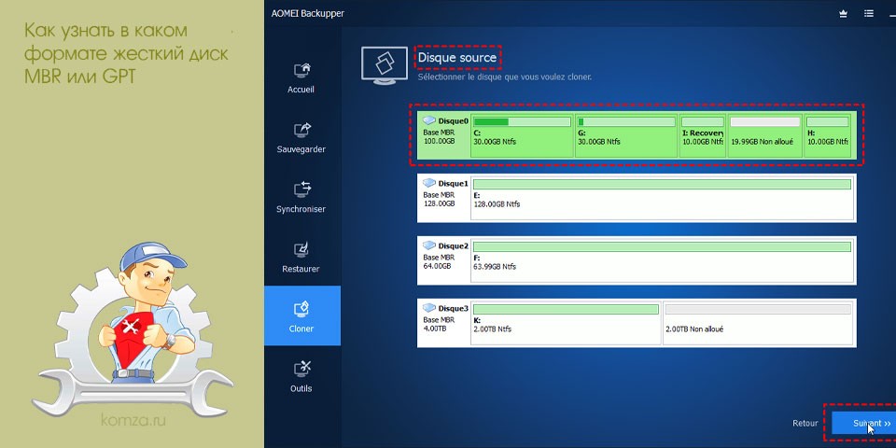The width and height of the screenshot is (896, 448).
Task: Select the Disque0 drive icon
Action: (x=429, y=120)
